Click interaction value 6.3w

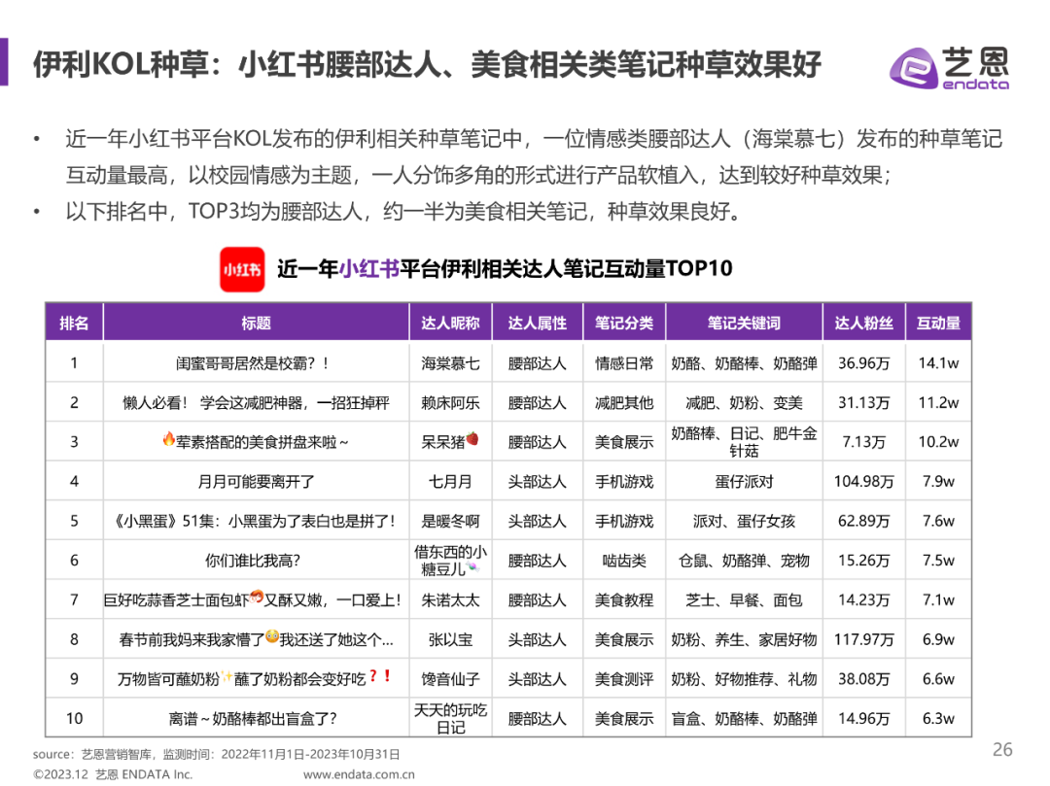938,718
